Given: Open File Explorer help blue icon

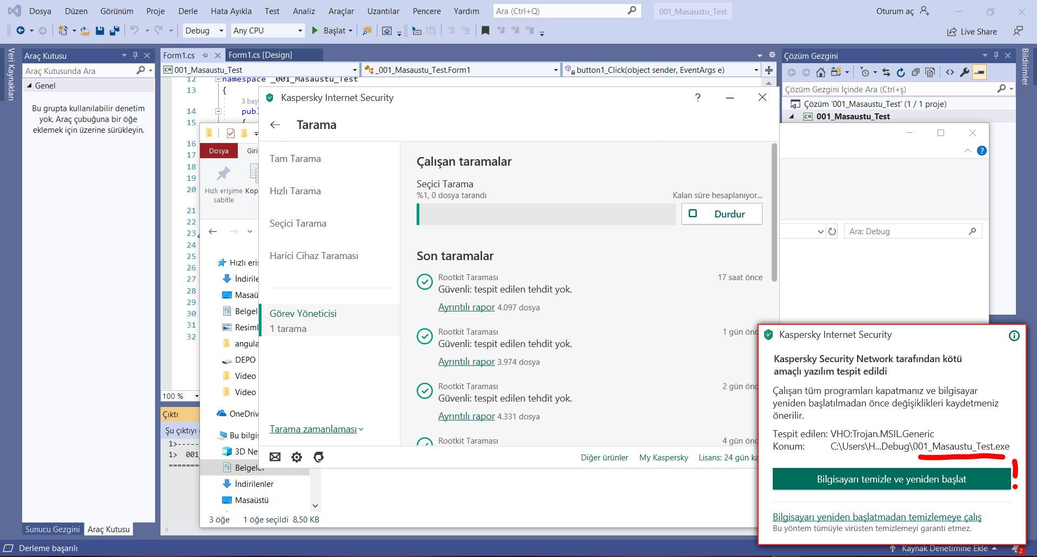Looking at the screenshot, I should pos(982,151).
